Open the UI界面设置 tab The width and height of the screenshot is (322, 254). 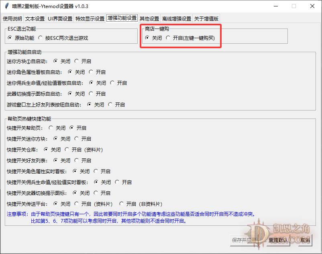pyautogui.click(x=60, y=19)
